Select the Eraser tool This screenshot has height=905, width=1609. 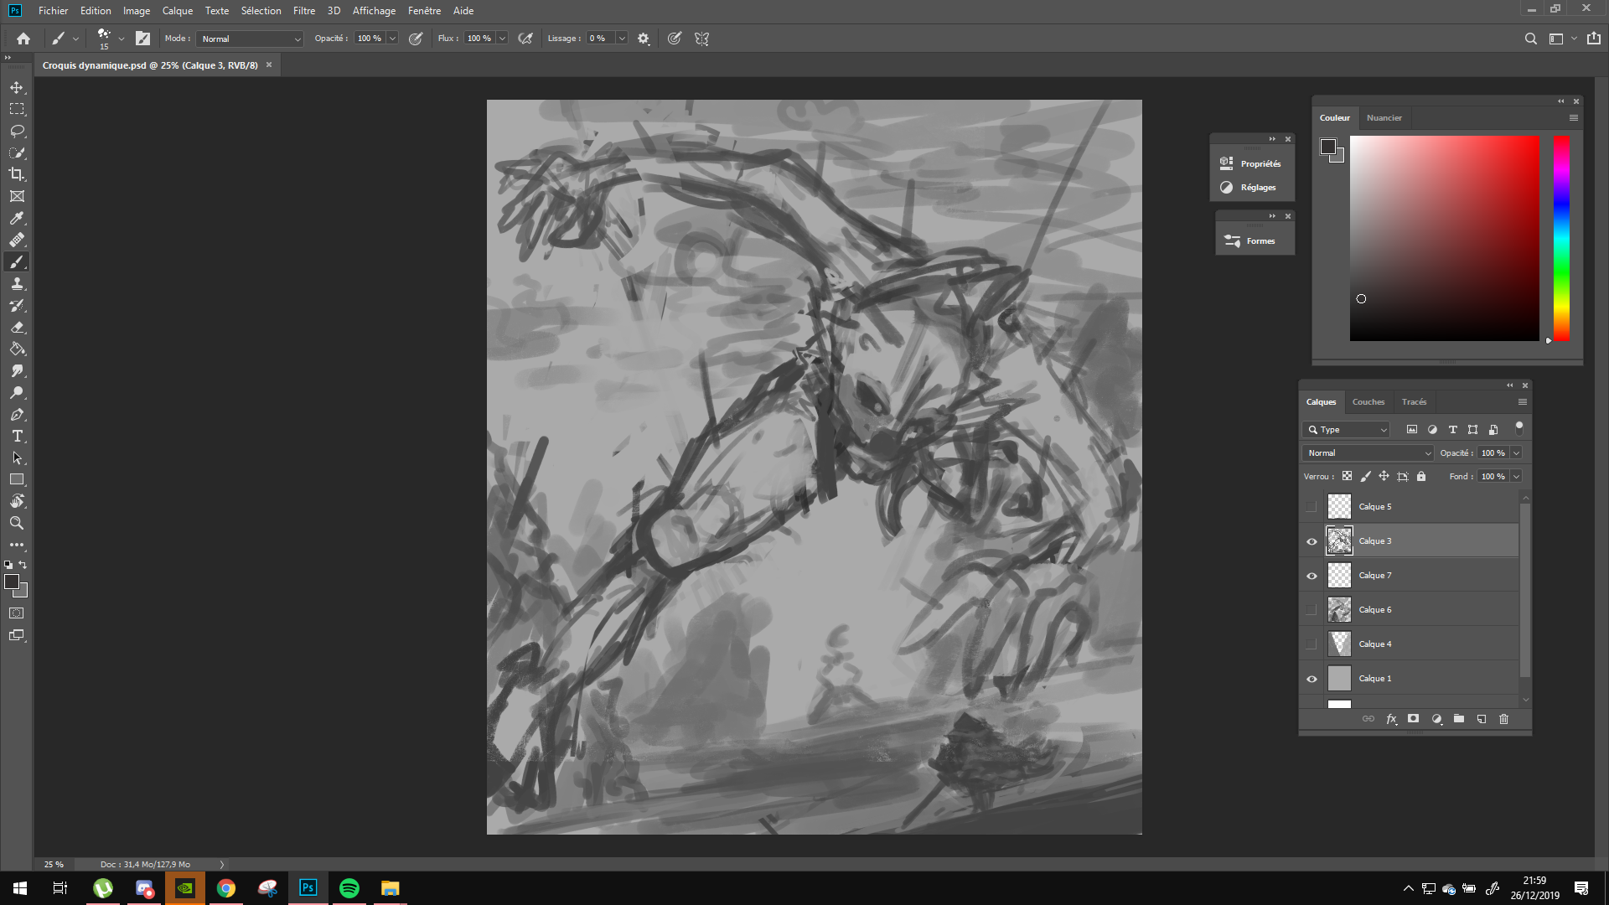click(x=17, y=328)
